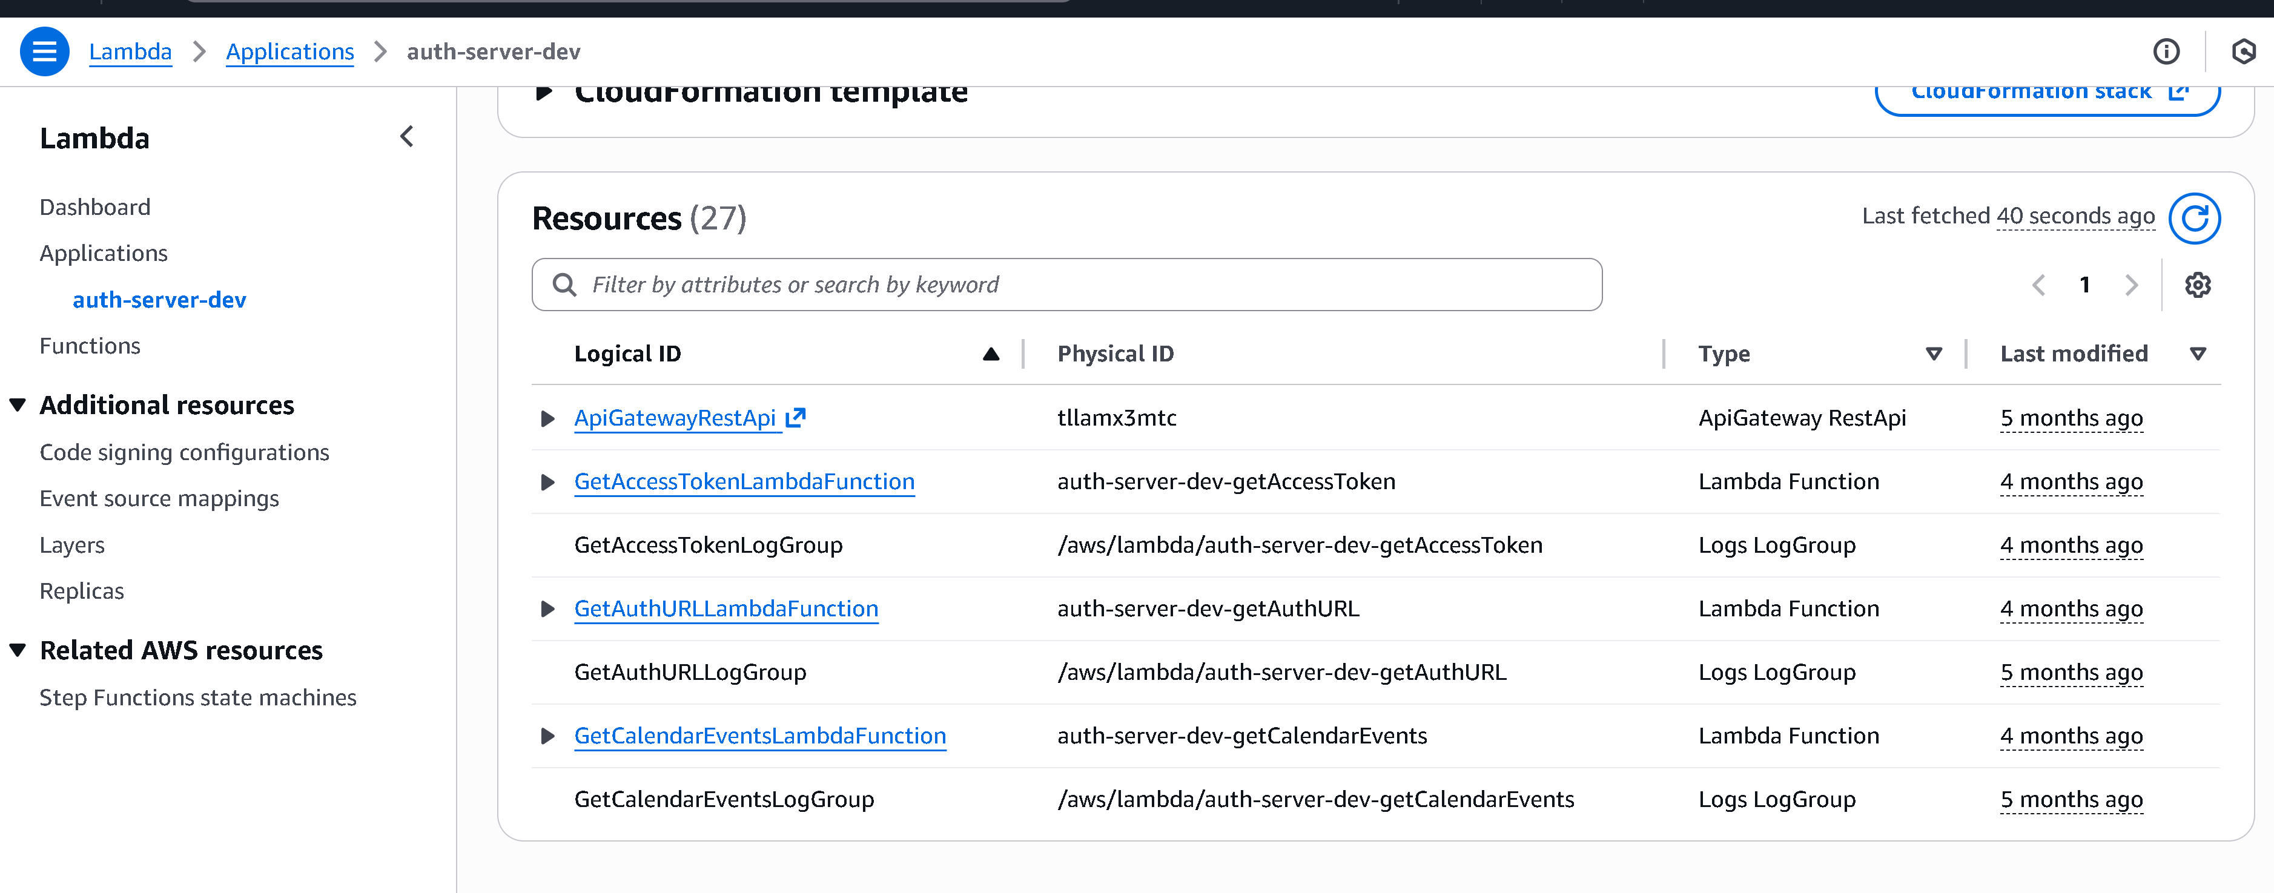Screen dimensions: 2274x893
Task: Open the Resources table preferences gear
Action: tap(2197, 284)
